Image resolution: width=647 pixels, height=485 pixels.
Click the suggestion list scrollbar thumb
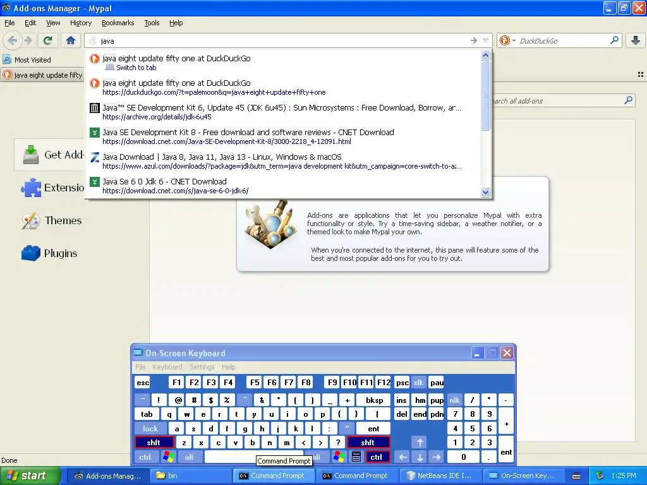(485, 95)
